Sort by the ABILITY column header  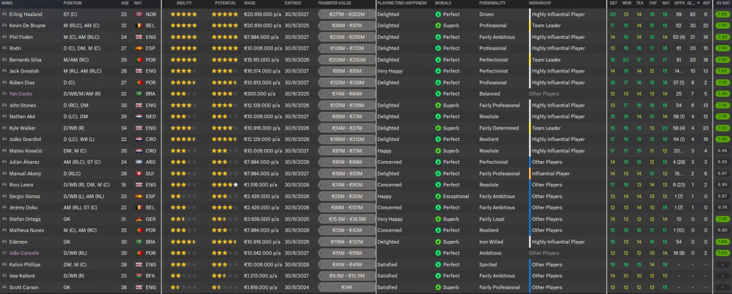tap(184, 3)
